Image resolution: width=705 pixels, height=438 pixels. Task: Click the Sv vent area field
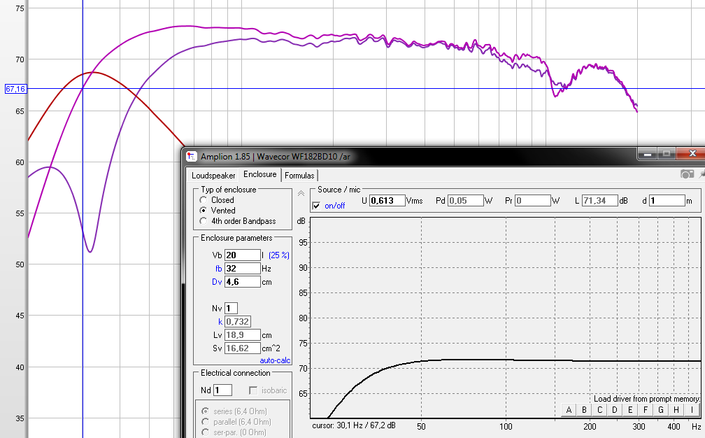(x=242, y=348)
